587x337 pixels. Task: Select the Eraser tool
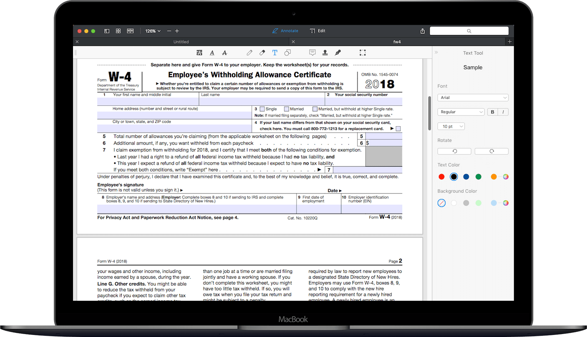tap(262, 52)
